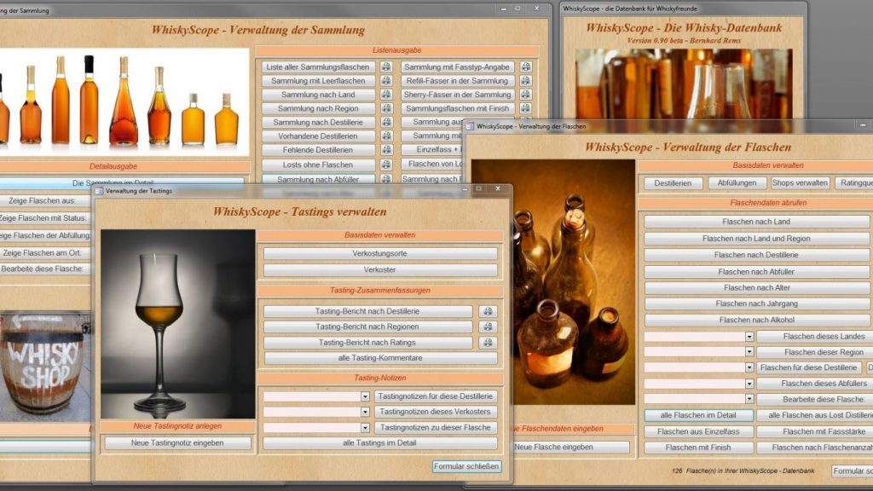Click printer icon beside Sammlung mit Fasstyp-Angabe
Screen dimensions: 873x491
[x=526, y=67]
